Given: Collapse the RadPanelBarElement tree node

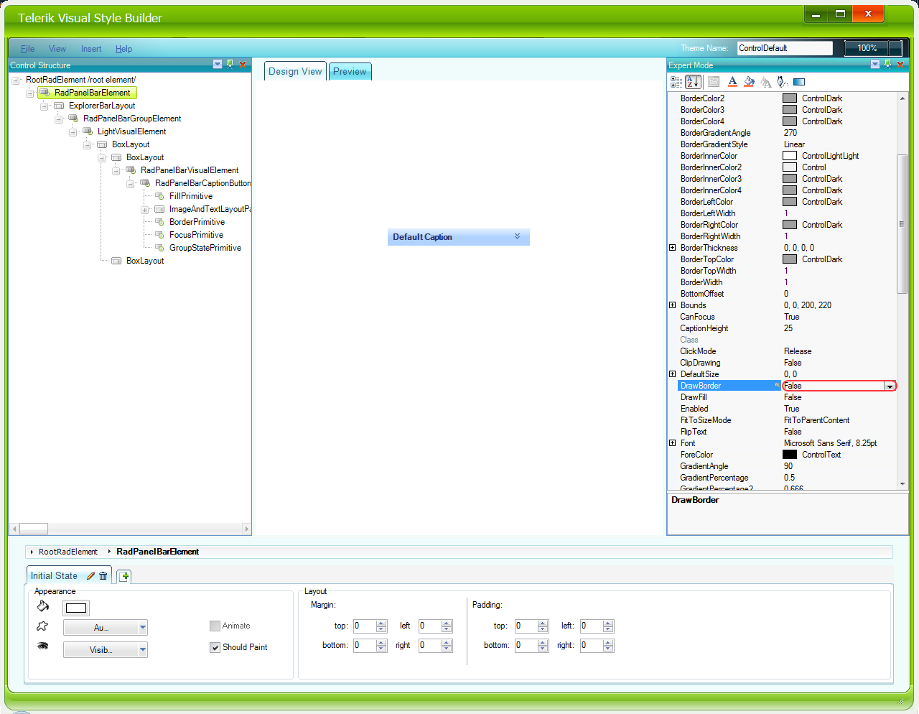Looking at the screenshot, I should click(29, 93).
